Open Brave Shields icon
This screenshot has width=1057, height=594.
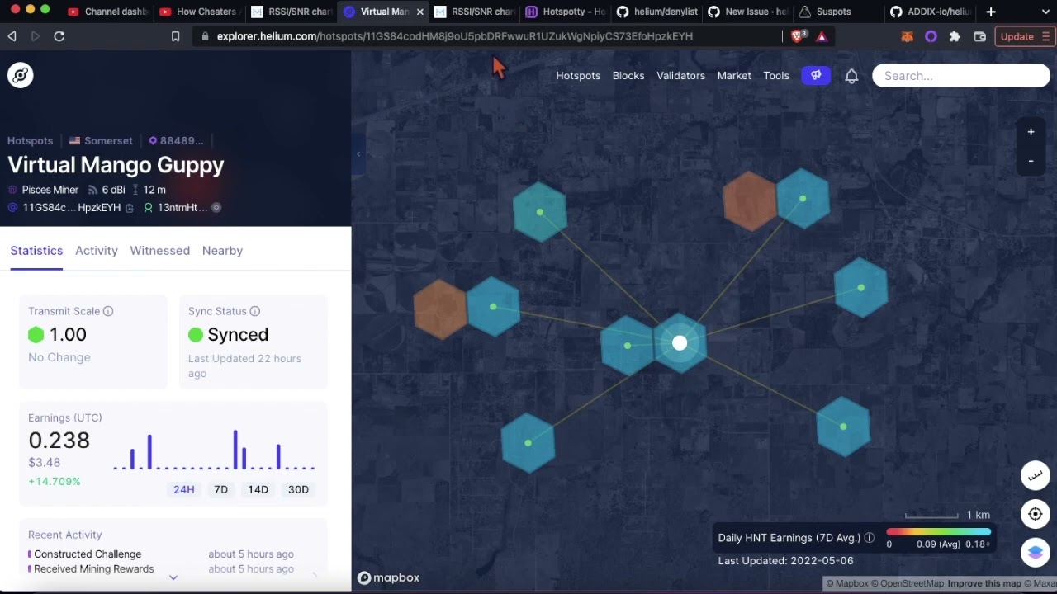798,36
